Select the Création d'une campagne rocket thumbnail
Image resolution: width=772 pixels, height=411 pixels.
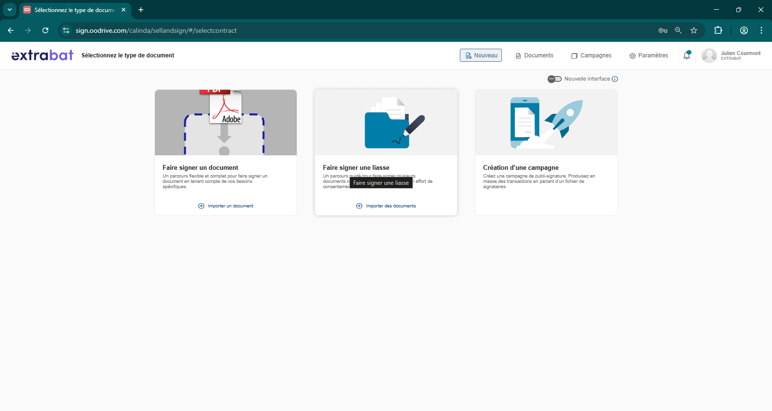pos(546,123)
